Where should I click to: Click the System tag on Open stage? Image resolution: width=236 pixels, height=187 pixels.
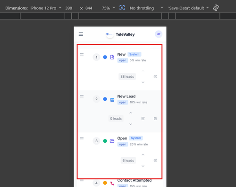(136, 138)
